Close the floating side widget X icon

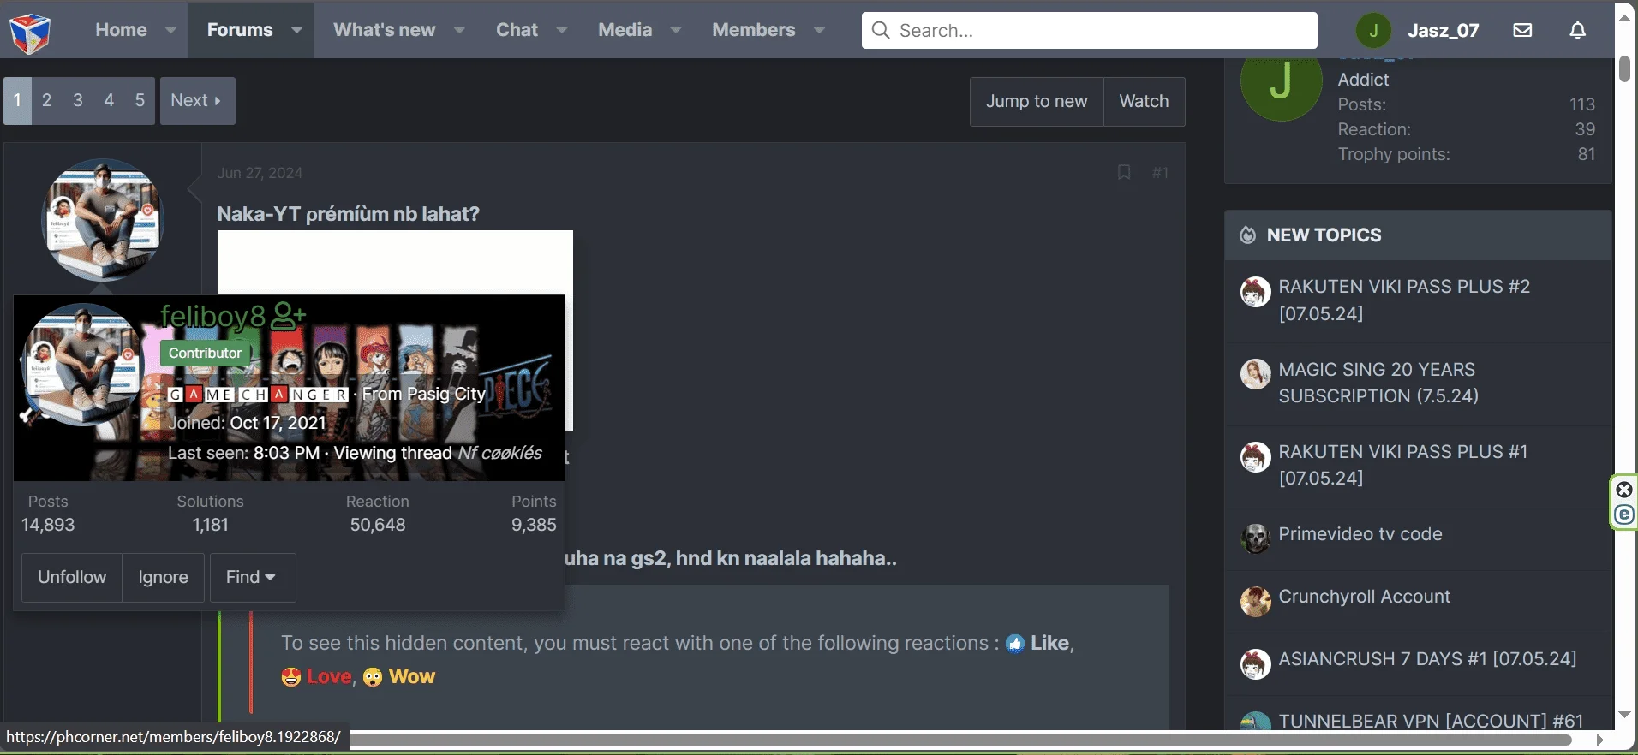(x=1624, y=490)
